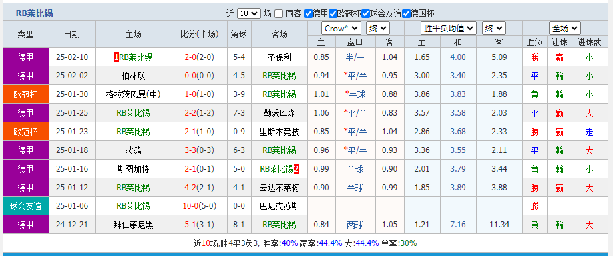Click the away team 云达不莱梅

click(279, 188)
